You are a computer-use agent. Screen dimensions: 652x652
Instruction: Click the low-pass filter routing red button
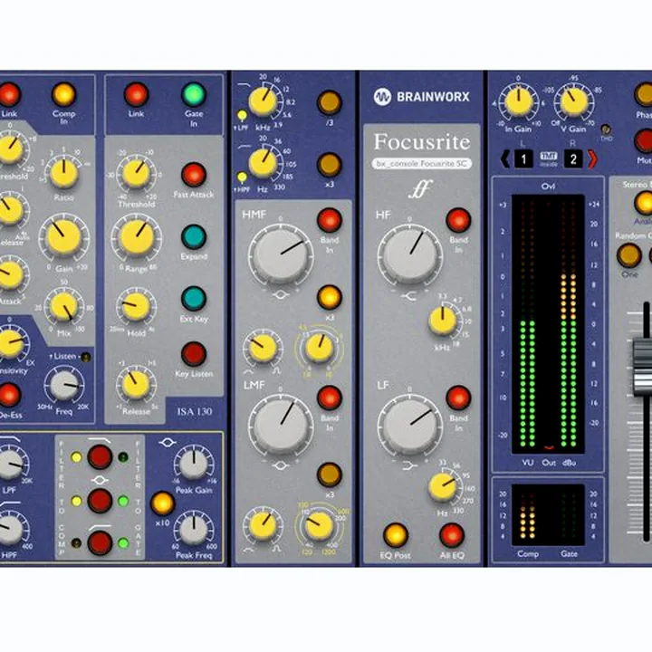click(x=100, y=456)
